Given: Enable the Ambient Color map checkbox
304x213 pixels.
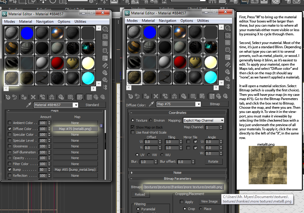Looking at the screenshot, I should click(10, 123).
